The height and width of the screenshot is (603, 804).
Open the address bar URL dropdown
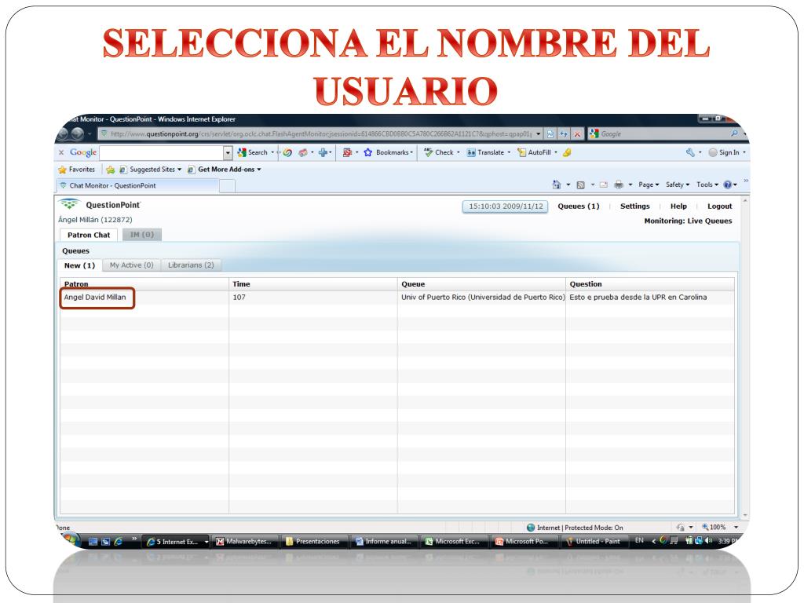click(x=538, y=133)
